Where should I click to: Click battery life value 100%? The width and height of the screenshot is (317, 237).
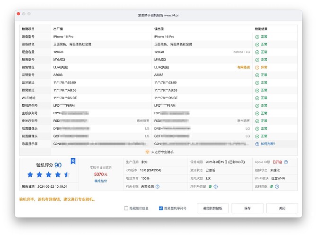pyautogui.click(x=145, y=178)
